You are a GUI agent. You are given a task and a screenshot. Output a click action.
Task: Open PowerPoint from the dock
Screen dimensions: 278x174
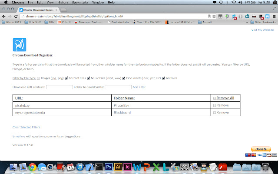point(147,167)
